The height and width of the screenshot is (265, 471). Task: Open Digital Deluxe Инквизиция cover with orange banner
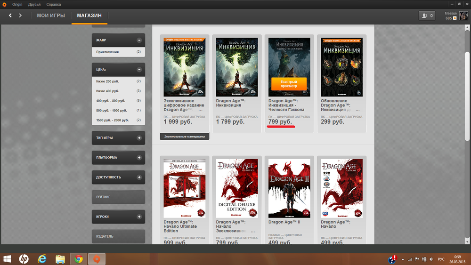[185, 67]
